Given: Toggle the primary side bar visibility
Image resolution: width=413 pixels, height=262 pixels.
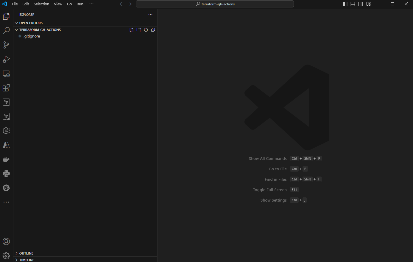Looking at the screenshot, I should tap(345, 4).
